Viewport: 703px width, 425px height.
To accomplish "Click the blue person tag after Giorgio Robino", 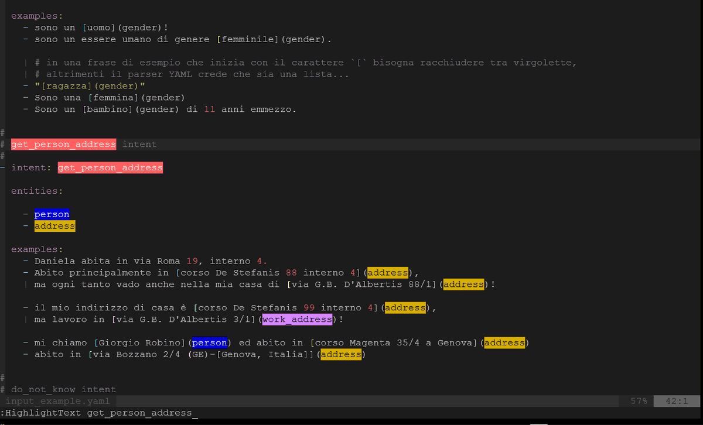I will [210, 343].
